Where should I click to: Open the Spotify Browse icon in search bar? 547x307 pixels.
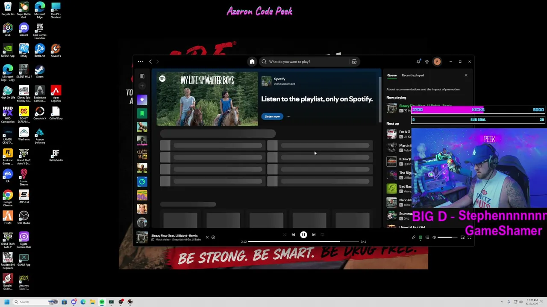pyautogui.click(x=354, y=62)
